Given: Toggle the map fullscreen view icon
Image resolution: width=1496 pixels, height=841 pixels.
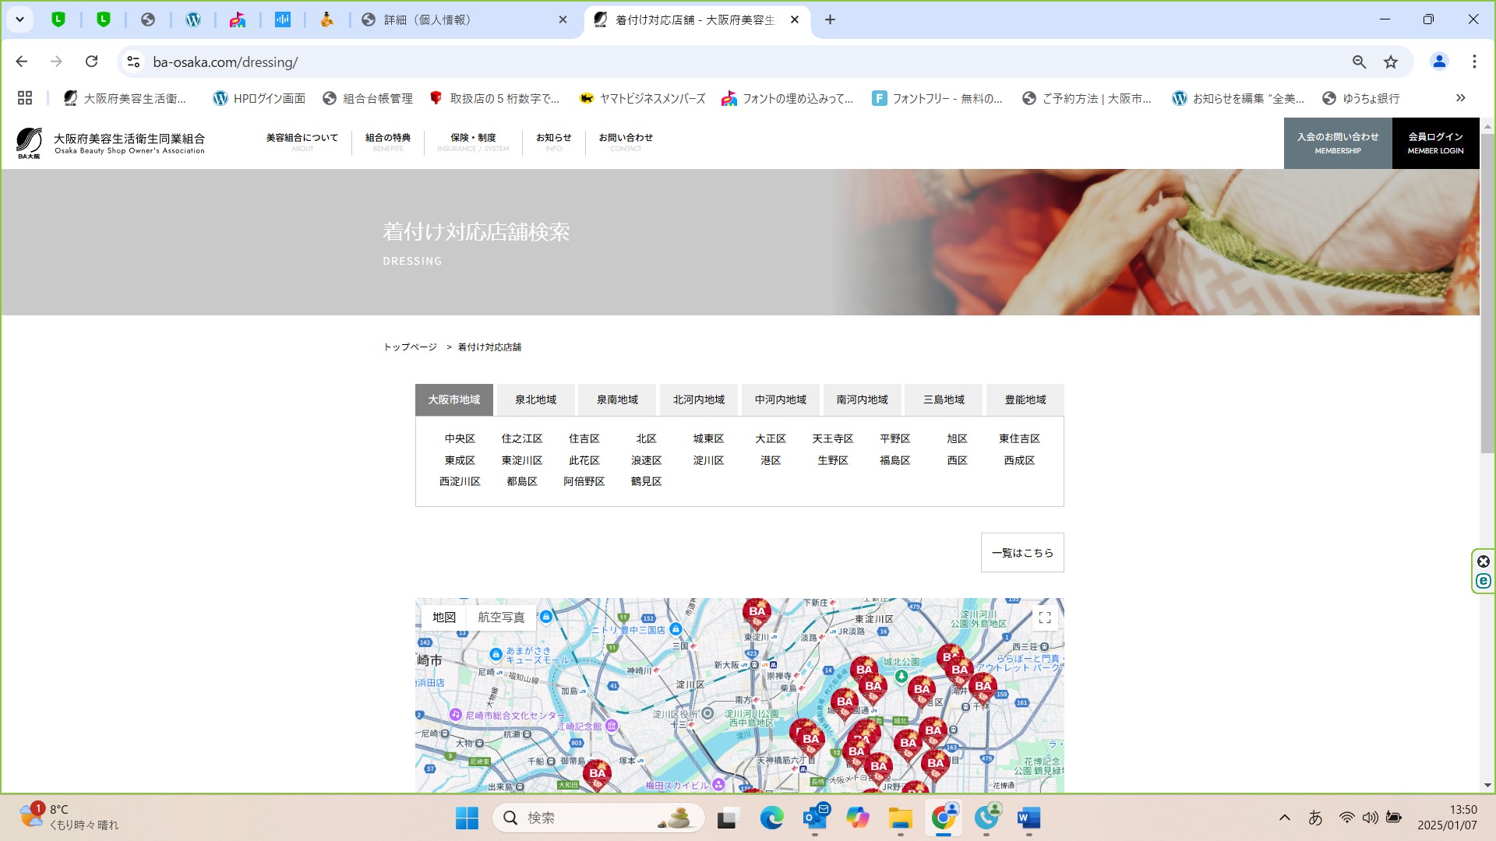Looking at the screenshot, I should [1044, 618].
